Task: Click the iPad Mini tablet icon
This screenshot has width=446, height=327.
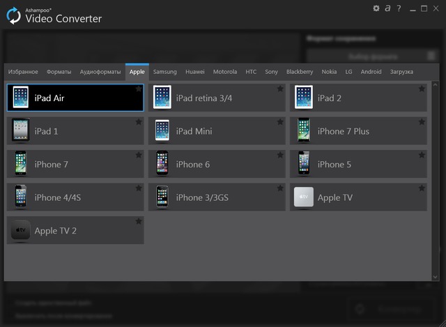Action: point(162,131)
